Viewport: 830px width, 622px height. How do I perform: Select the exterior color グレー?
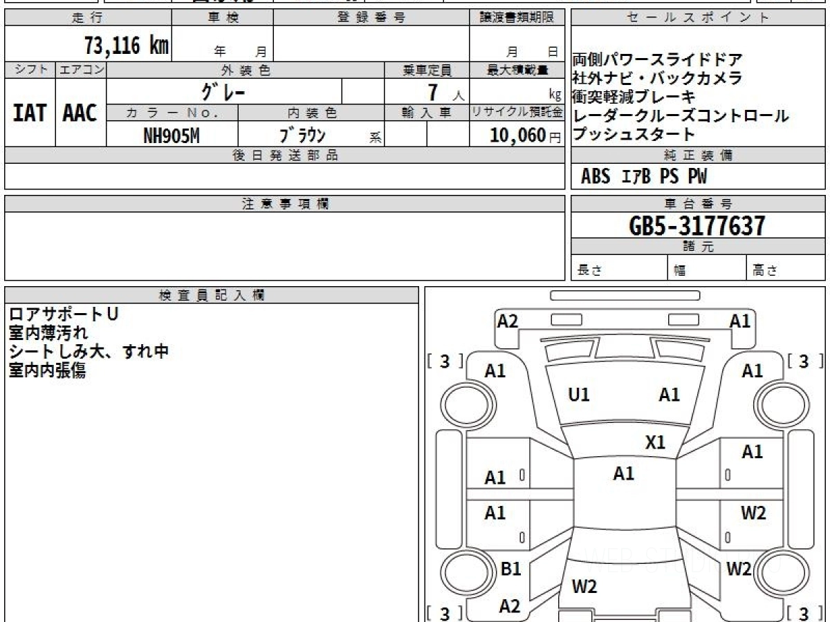[224, 91]
